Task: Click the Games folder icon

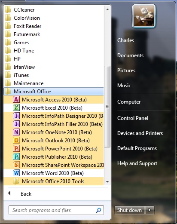Action: pyautogui.click(x=8, y=43)
